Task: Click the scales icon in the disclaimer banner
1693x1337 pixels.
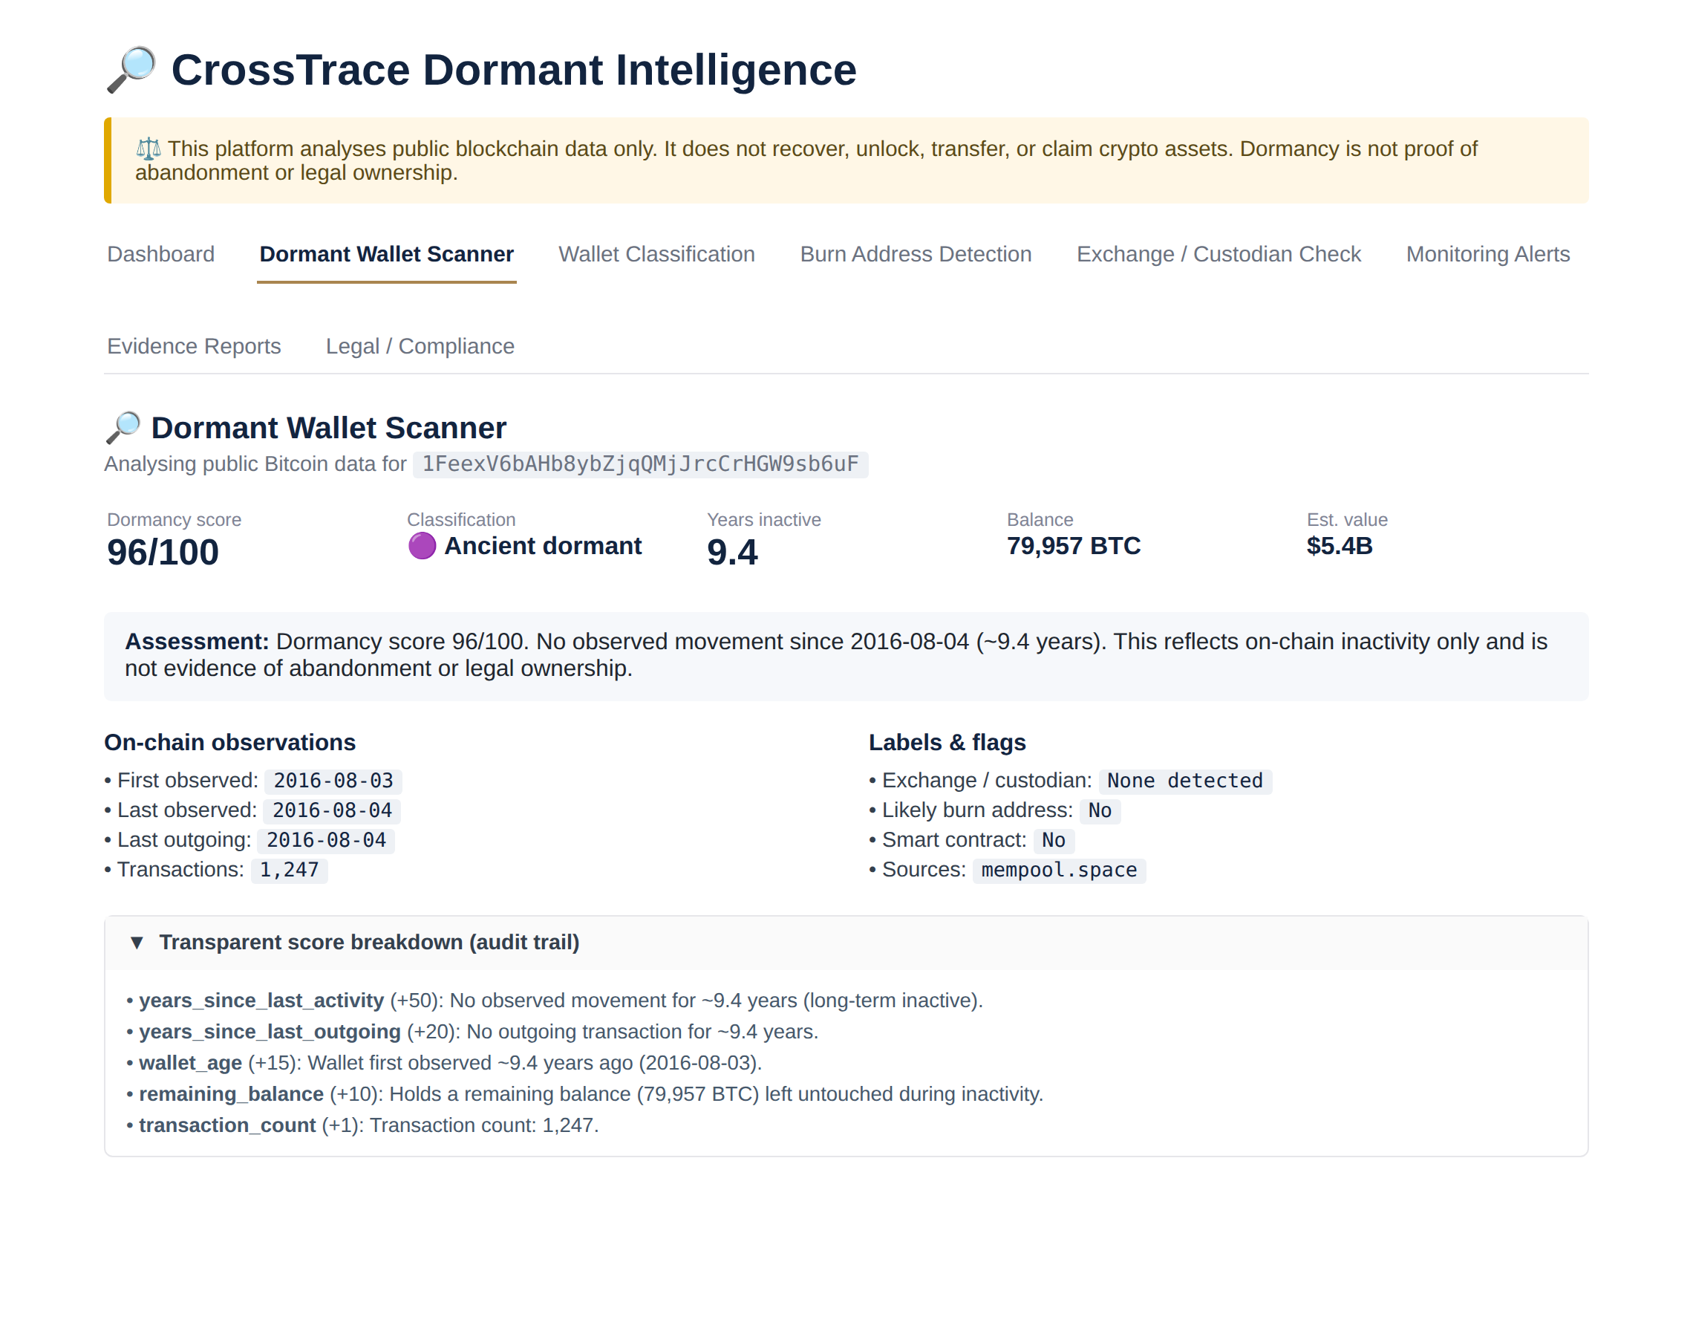Action: 149,148
